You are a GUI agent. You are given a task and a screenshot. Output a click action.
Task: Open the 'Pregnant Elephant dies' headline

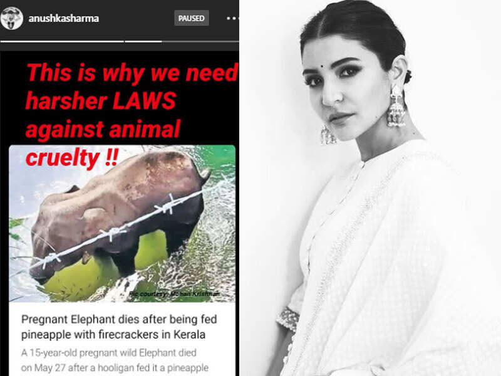(x=119, y=320)
